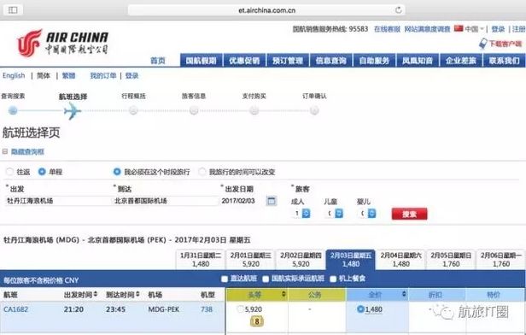The image size is (526, 335).
Task: Select 我旅行的时间可以改变 radio option
Action: click(202, 172)
